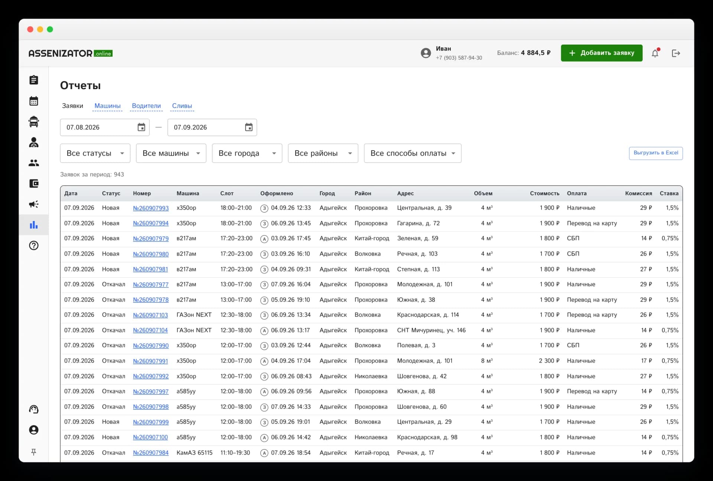Click the logout icon in header
The width and height of the screenshot is (713, 481).
[676, 53]
